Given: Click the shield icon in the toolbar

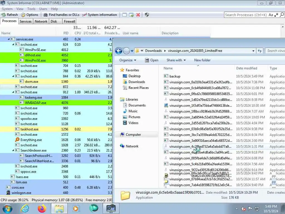Looking at the screenshot, I should click(147, 15).
